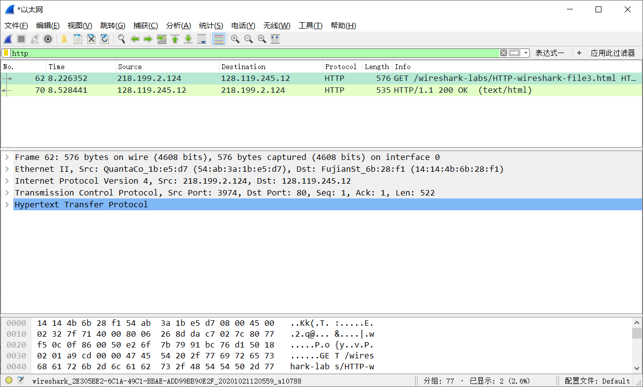643x387 pixels.
Task: Save the capture file
Action: tap(78, 39)
